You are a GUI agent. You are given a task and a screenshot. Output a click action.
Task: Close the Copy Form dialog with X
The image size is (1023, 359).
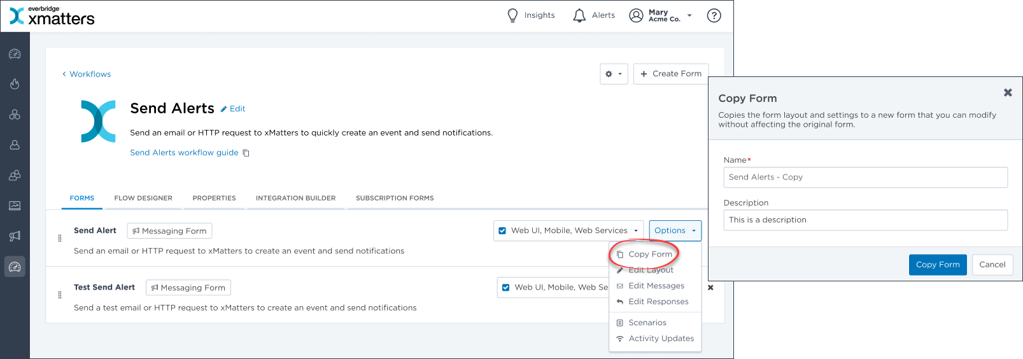pos(1008,92)
